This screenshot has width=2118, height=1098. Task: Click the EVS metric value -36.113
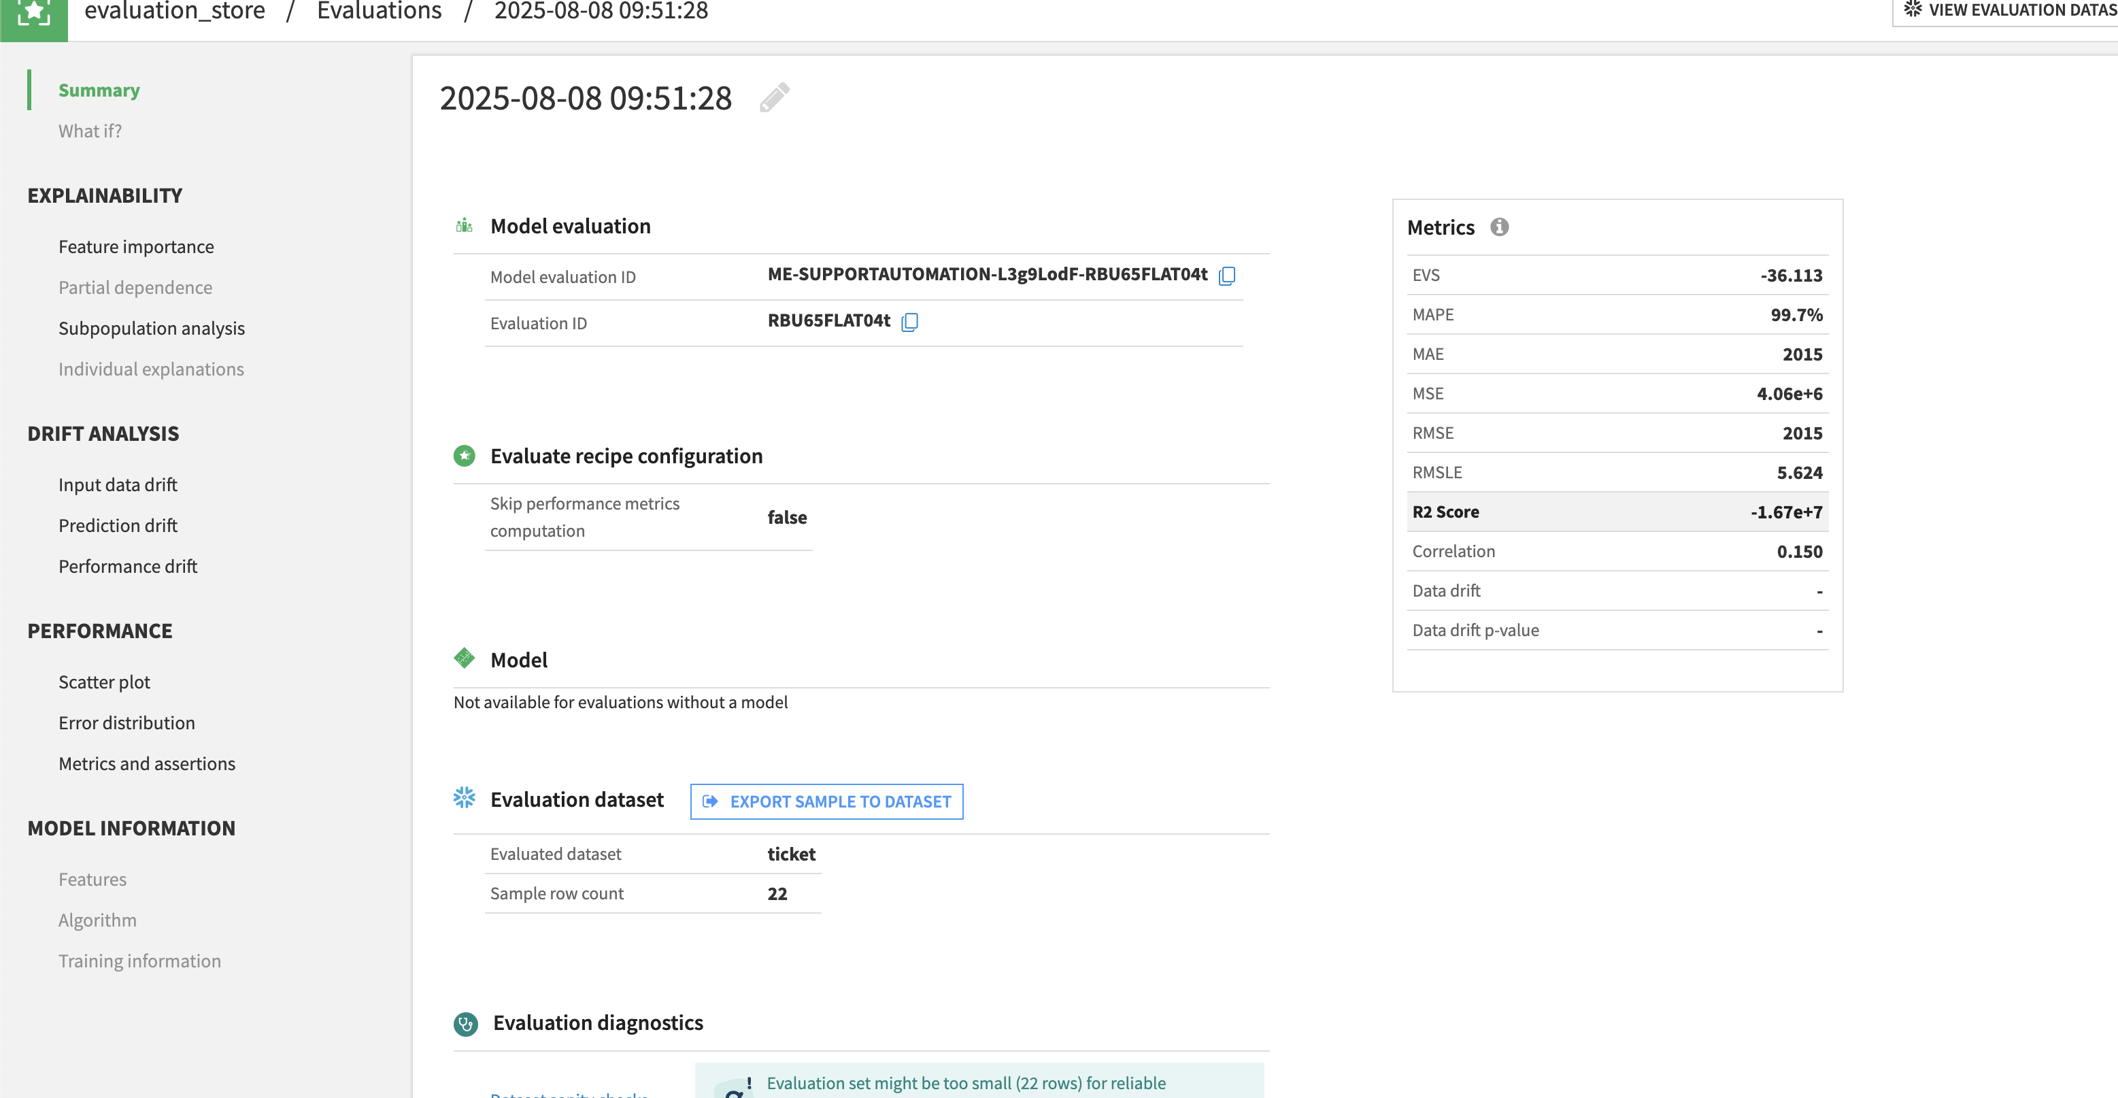pos(1791,276)
